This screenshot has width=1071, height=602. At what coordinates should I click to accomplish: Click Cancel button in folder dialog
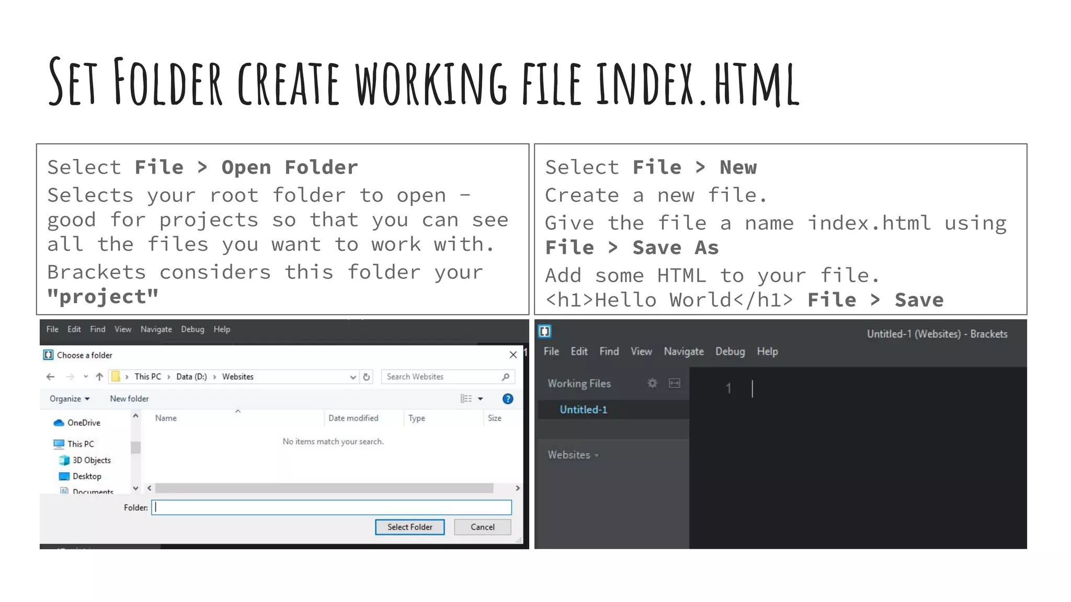[482, 527]
